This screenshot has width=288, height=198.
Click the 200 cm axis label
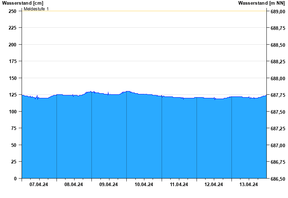13,45
